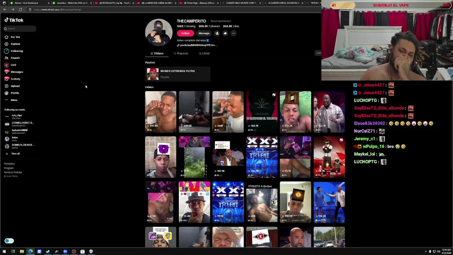Open the Activity notifications
This screenshot has width=453, height=255.
click(x=12, y=79)
